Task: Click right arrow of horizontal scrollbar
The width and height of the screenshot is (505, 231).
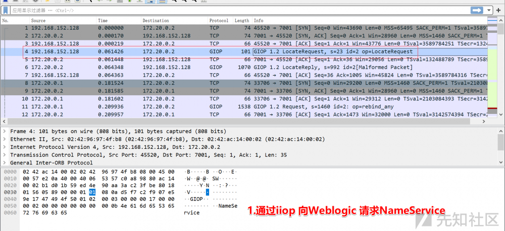Action: point(484,122)
